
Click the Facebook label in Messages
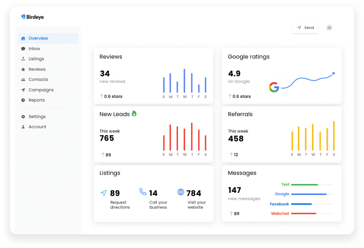tap(279, 204)
